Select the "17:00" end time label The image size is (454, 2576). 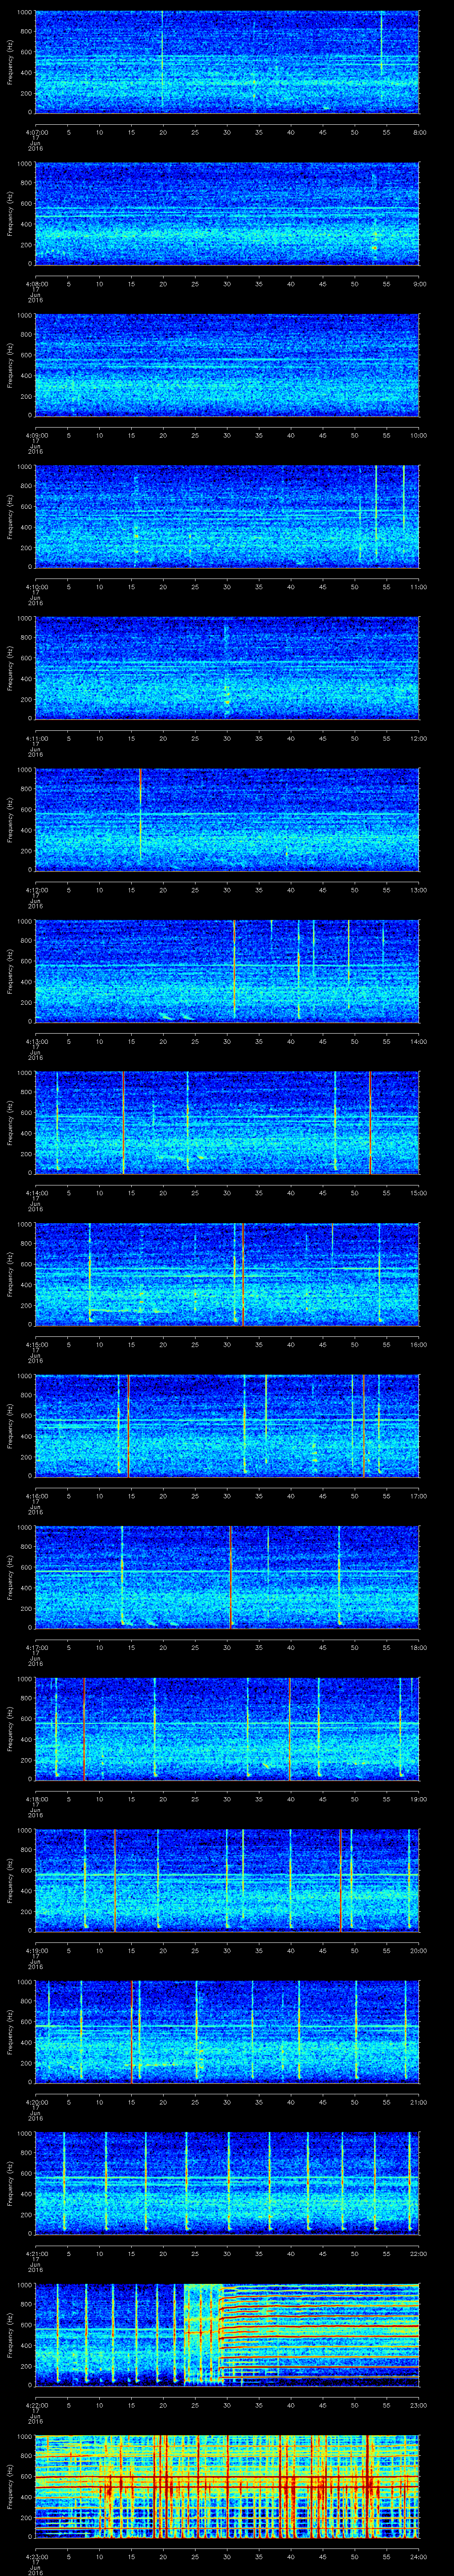[x=418, y=1496]
